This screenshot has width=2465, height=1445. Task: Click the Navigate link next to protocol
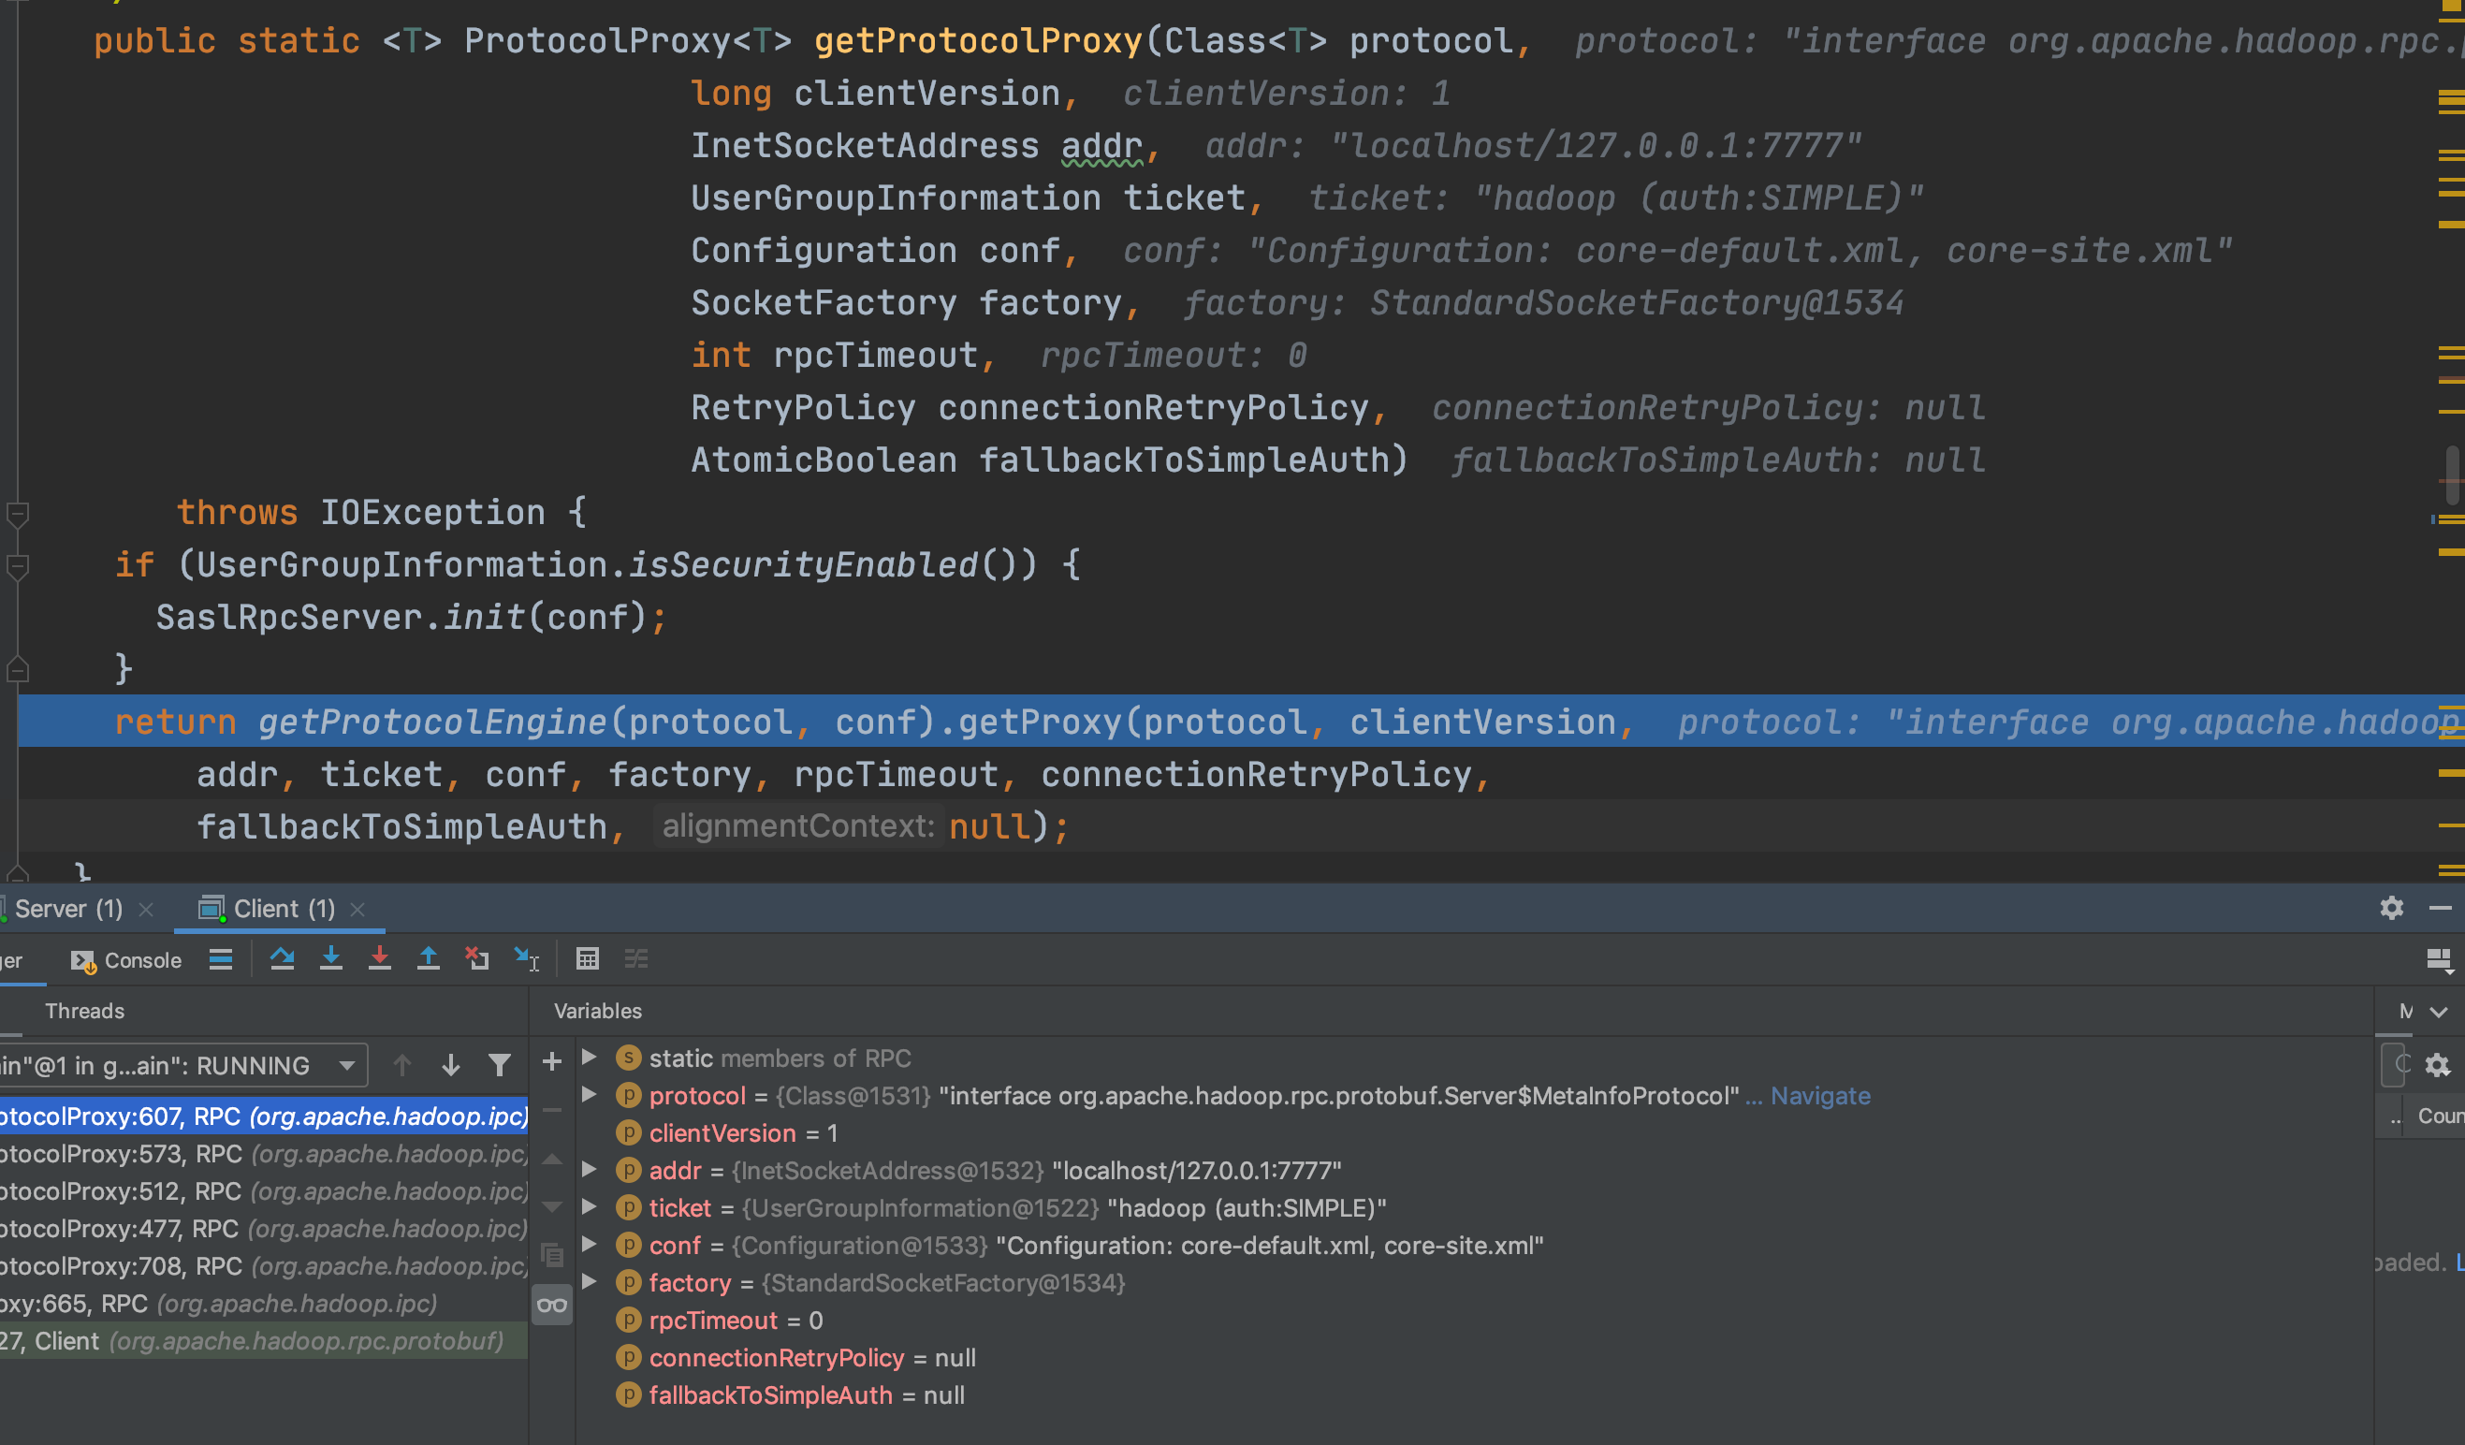pos(1819,1096)
